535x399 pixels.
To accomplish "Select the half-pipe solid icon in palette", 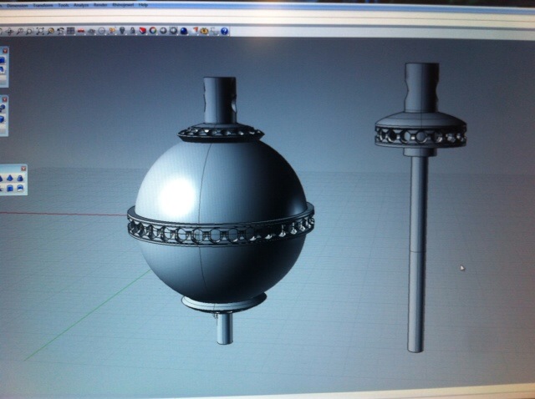I will pos(20,188).
